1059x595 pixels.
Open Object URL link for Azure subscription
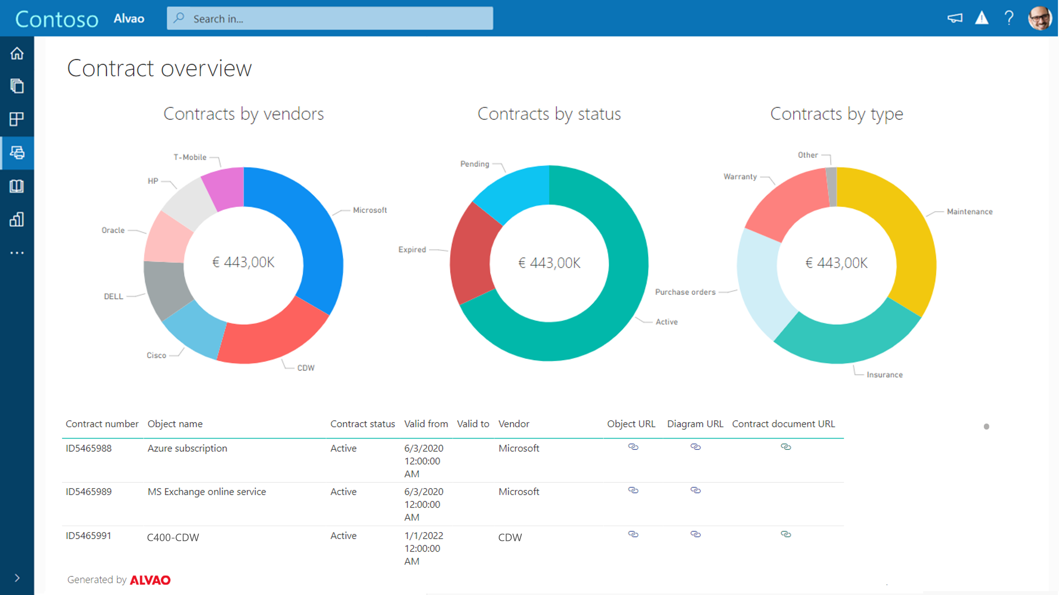[x=633, y=447]
